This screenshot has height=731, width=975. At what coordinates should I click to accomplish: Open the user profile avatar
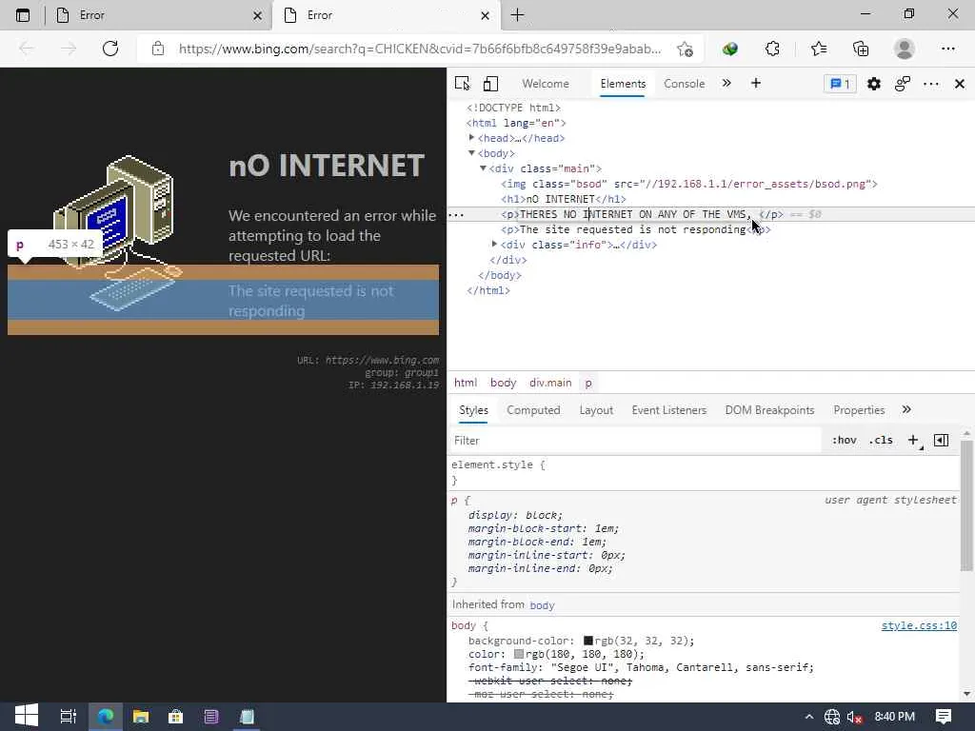tap(905, 49)
